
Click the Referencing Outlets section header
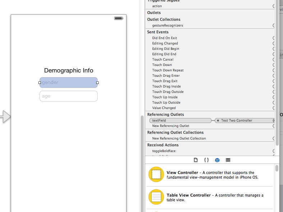click(x=166, y=115)
